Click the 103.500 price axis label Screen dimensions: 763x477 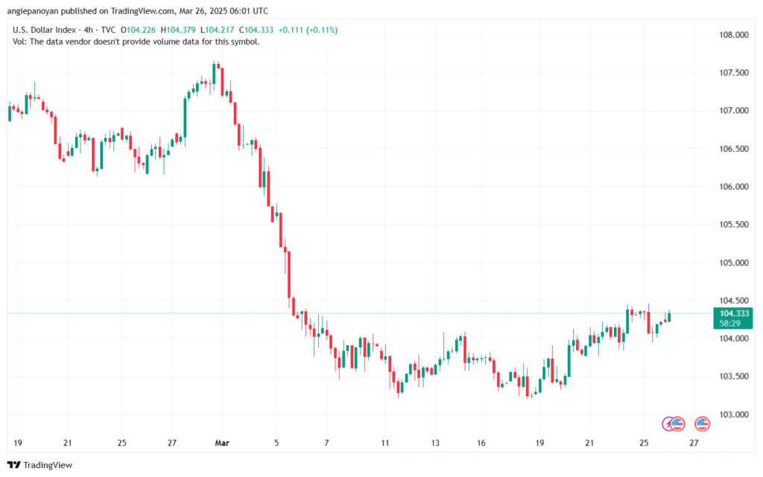pos(734,377)
